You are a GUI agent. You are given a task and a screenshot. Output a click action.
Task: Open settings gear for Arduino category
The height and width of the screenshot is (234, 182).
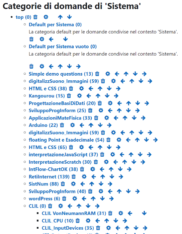(73, 125)
